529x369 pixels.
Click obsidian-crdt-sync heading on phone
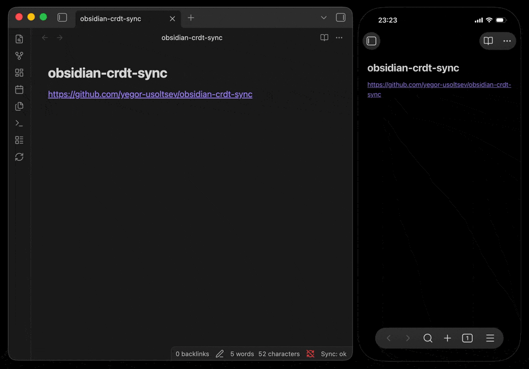point(413,68)
